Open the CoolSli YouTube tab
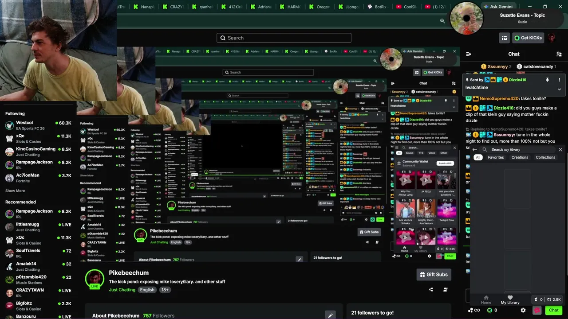Viewport: 568px width, 319px height. tap(406, 7)
